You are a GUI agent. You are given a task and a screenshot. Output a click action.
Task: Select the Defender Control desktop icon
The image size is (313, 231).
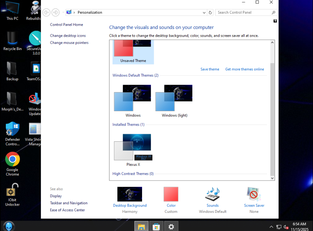[x=12, y=134]
